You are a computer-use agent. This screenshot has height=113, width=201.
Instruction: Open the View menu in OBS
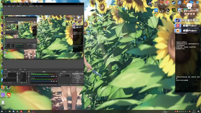coord(14,6)
